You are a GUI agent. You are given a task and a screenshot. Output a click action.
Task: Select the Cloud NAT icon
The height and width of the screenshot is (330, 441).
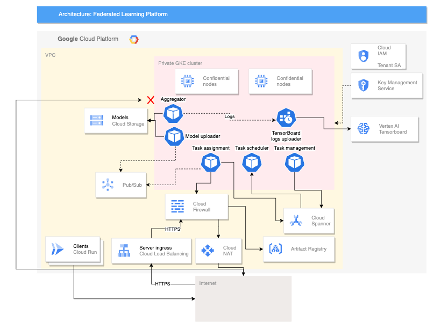(x=208, y=250)
